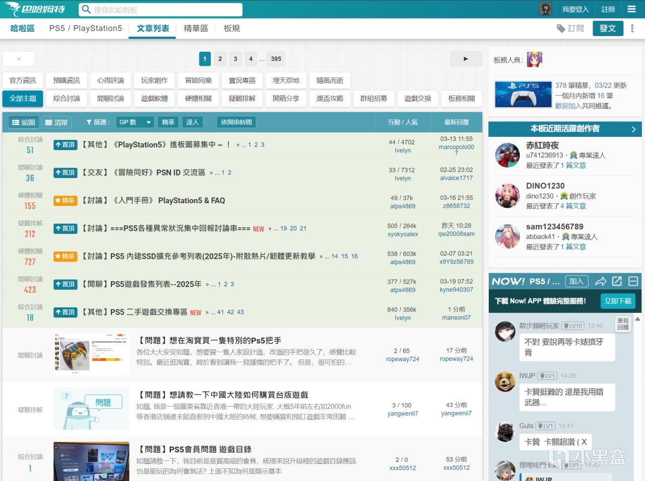Click the Bahamut site logo
Image resolution: width=645 pixels, height=481 pixels.
point(35,9)
